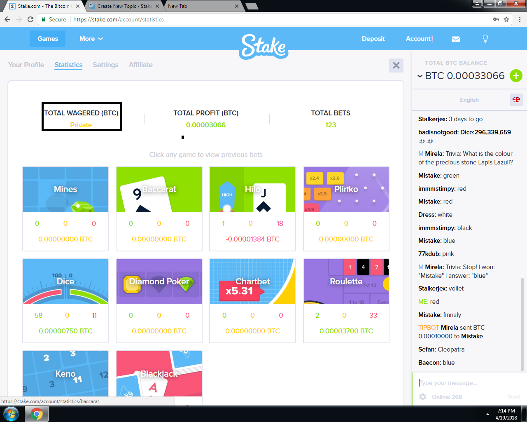The height and width of the screenshot is (422, 527).
Task: Switch to Your Profile tab
Action: pyautogui.click(x=26, y=65)
